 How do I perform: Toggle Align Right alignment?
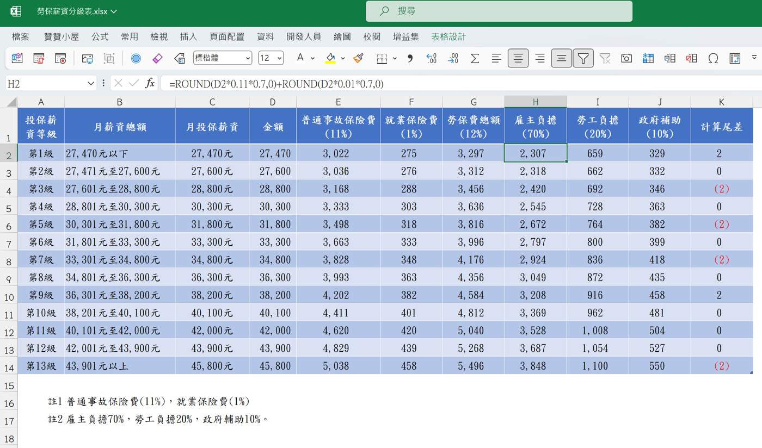(x=539, y=58)
